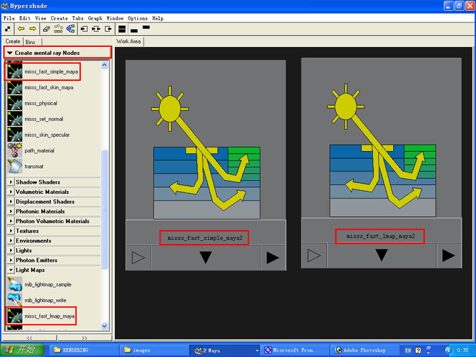Image resolution: width=476 pixels, height=357 pixels.
Task: Switch to the Create tab
Action: point(13,41)
